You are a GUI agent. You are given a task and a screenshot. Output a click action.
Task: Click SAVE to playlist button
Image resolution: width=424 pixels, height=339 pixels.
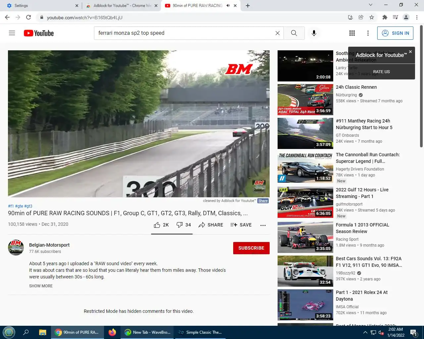click(x=241, y=225)
